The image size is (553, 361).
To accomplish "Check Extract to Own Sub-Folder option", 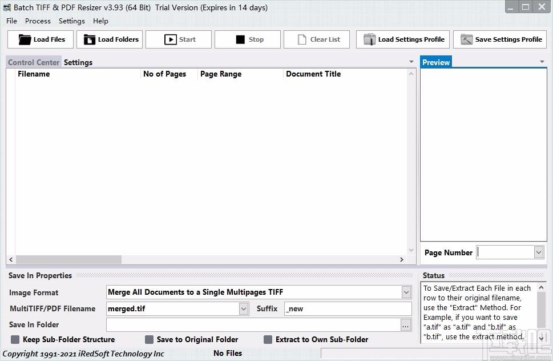I will pos(268,339).
